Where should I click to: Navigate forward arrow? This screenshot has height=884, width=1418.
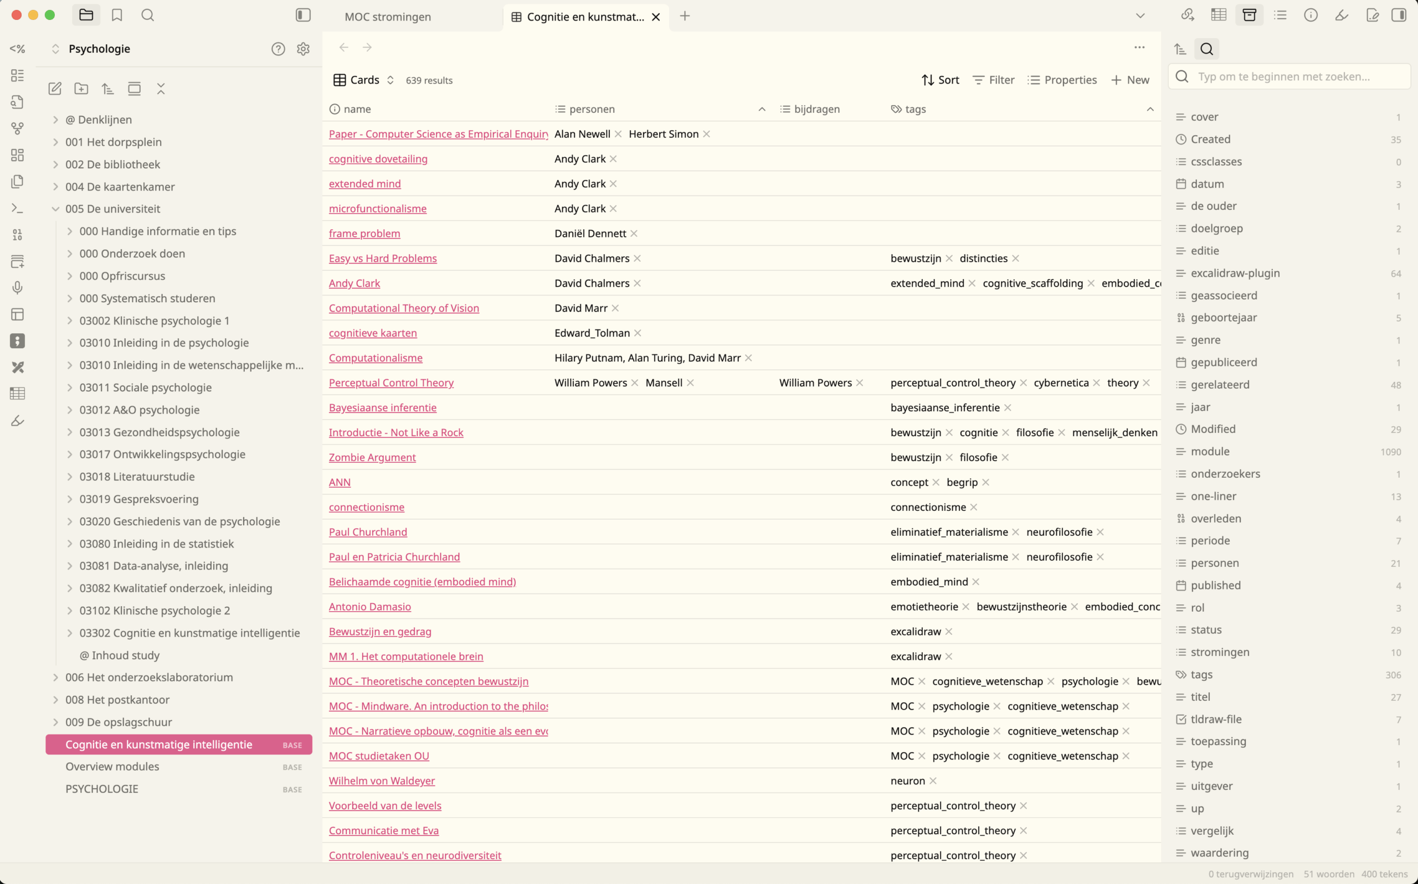click(x=367, y=48)
